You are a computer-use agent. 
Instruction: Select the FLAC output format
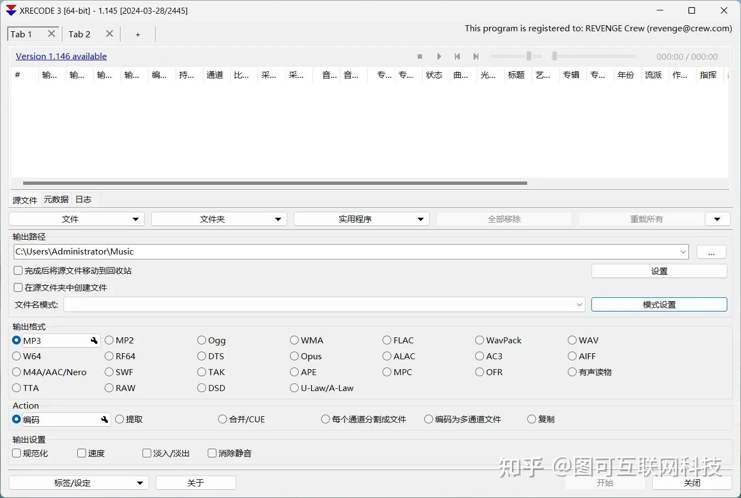tap(387, 340)
